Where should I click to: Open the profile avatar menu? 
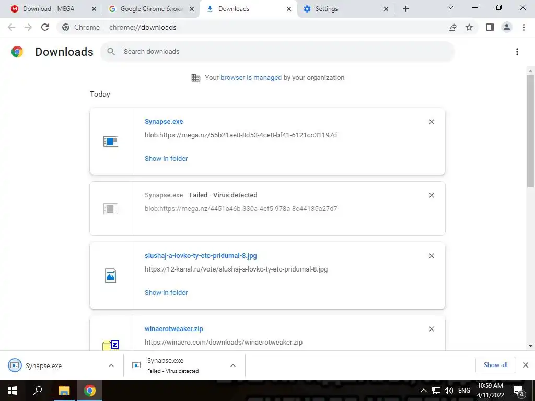(507, 27)
